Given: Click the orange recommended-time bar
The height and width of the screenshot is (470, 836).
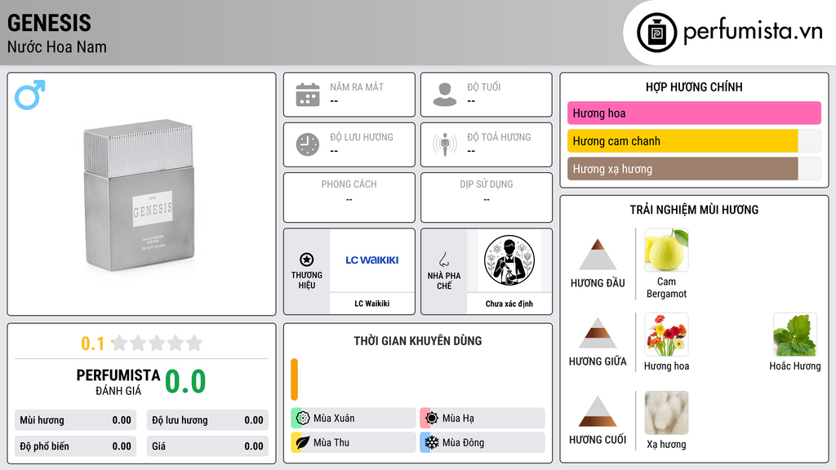Looking at the screenshot, I should pos(294,379).
